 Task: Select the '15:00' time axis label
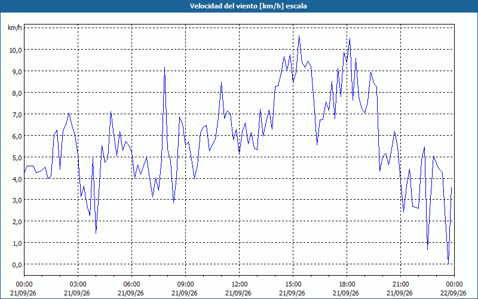click(x=293, y=285)
